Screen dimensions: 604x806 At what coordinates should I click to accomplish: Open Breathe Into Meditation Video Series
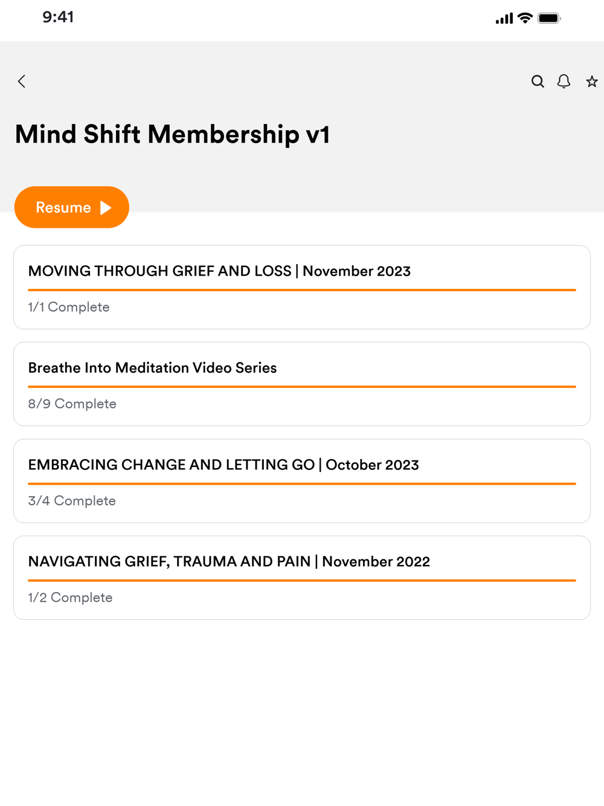tap(302, 384)
